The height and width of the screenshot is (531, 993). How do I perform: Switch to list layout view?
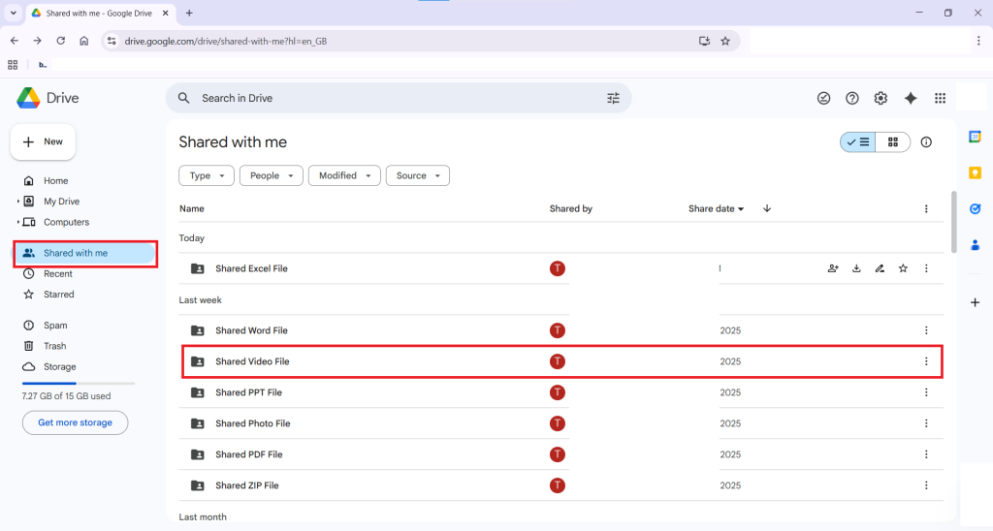(858, 142)
